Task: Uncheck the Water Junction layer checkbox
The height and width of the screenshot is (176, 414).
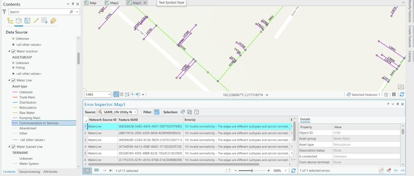Action: point(13,51)
